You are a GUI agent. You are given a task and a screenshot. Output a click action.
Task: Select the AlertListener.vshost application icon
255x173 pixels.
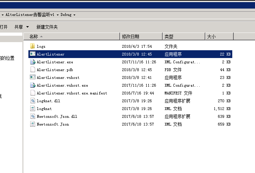tap(33, 77)
